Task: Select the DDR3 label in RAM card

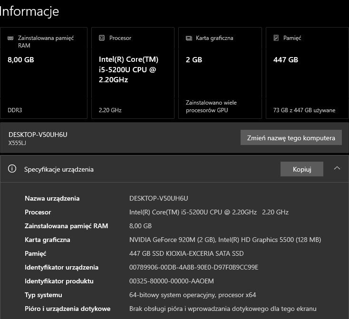Action: point(15,110)
